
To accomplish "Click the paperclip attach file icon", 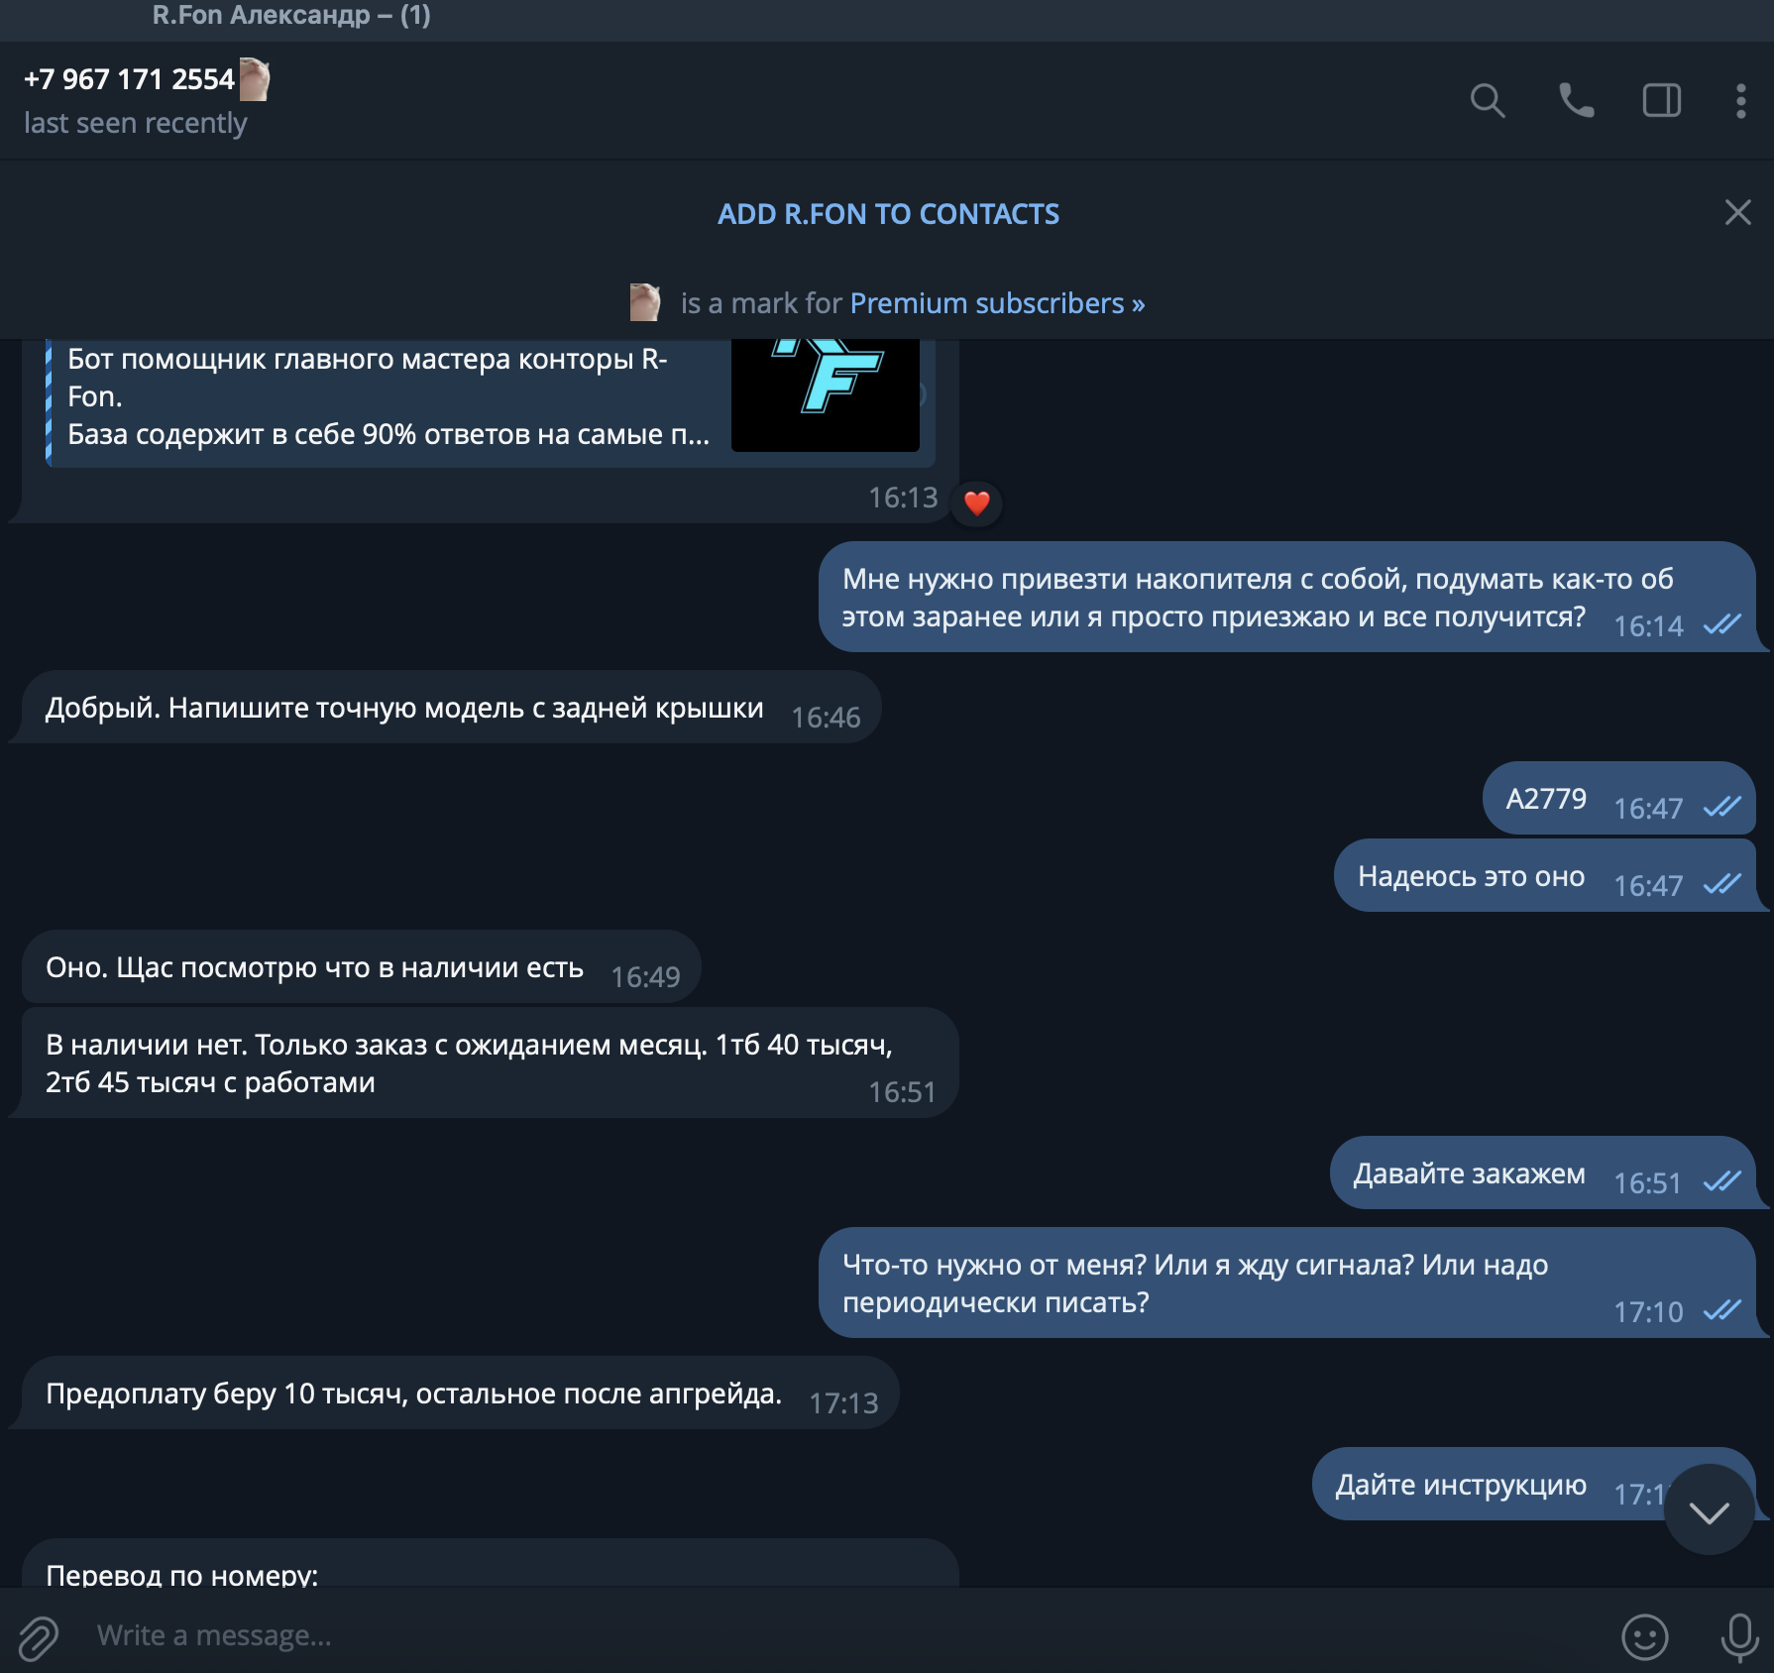I will [39, 1636].
